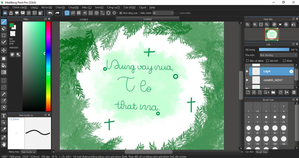The height and width of the screenshot is (158, 299).
Task: Activate the Lasso selection tool
Action: (4, 87)
